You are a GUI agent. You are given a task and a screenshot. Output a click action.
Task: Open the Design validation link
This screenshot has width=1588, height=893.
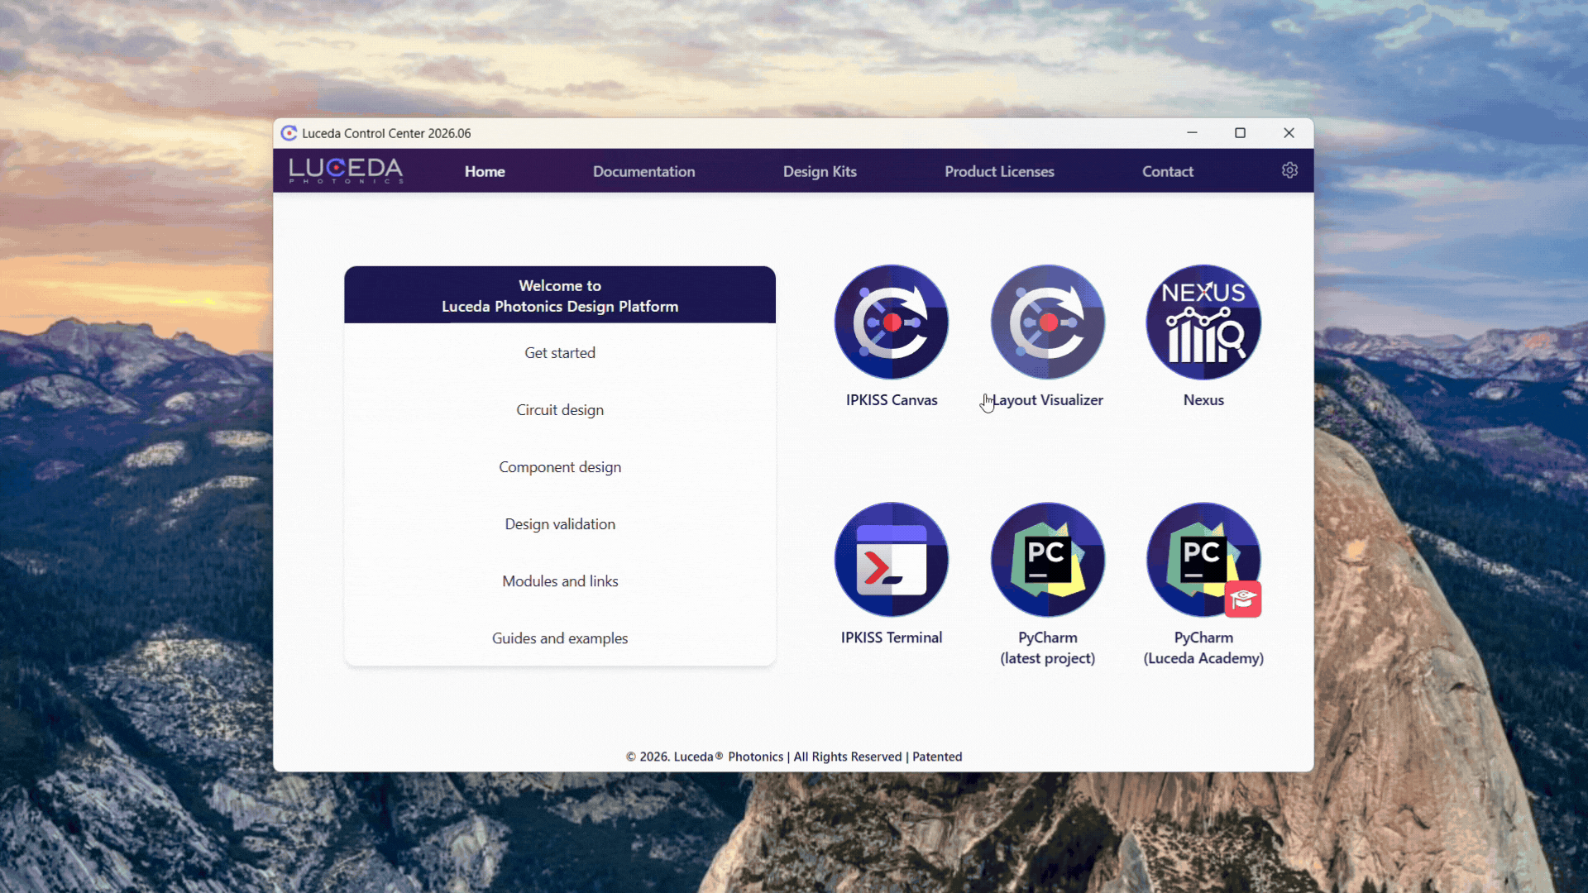560,524
